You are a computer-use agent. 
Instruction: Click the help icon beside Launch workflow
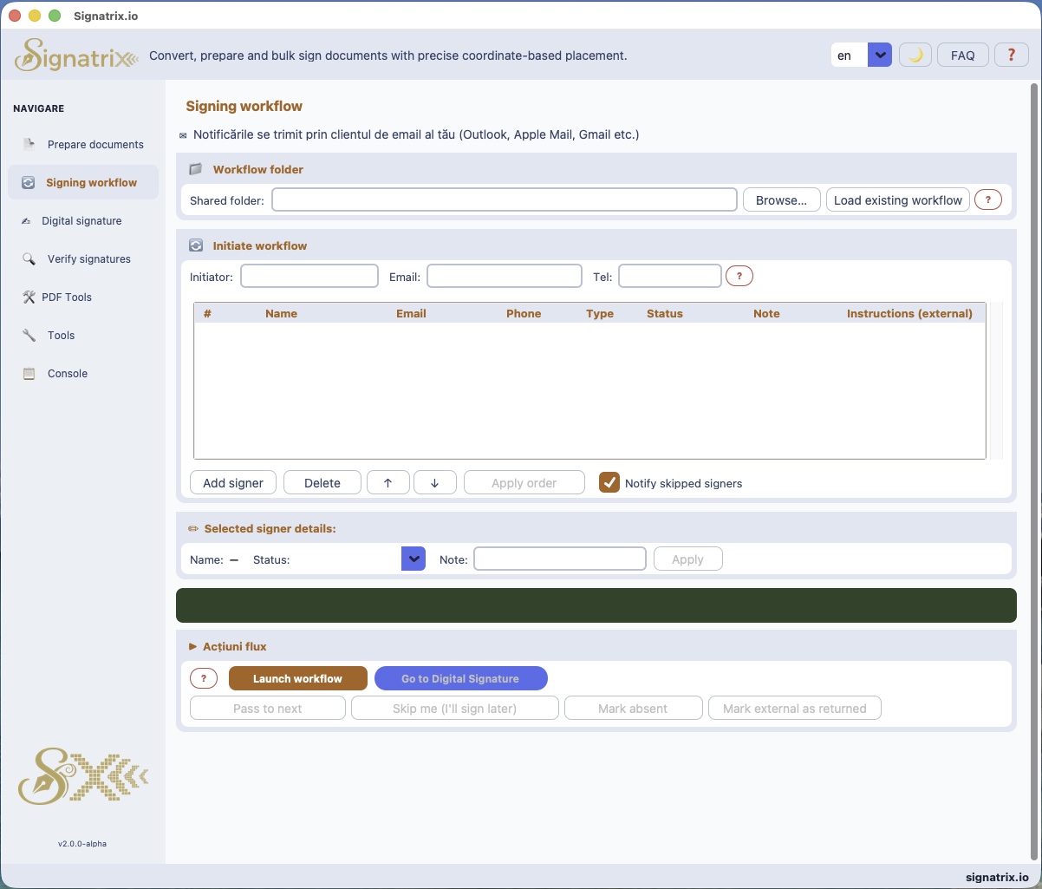point(204,678)
